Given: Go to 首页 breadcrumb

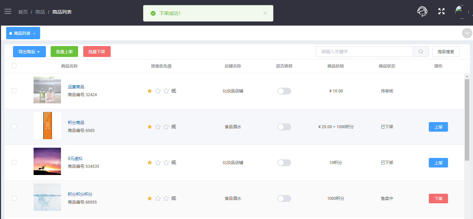Looking at the screenshot, I should (23, 12).
